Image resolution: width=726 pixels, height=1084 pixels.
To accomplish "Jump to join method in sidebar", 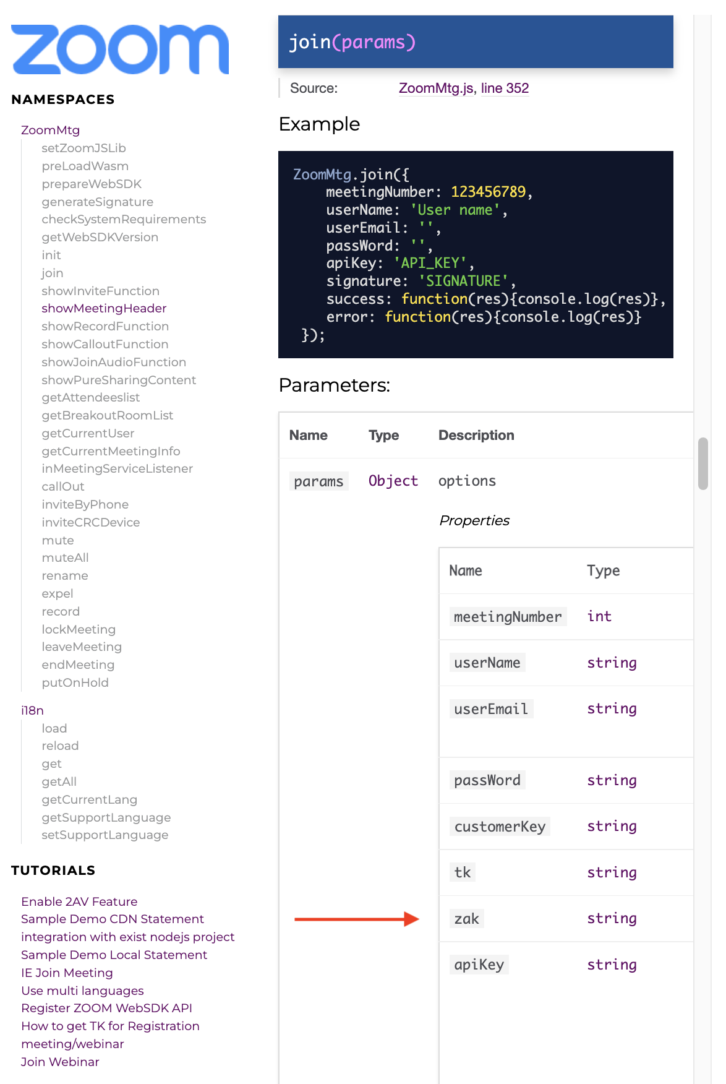I will (x=53, y=273).
